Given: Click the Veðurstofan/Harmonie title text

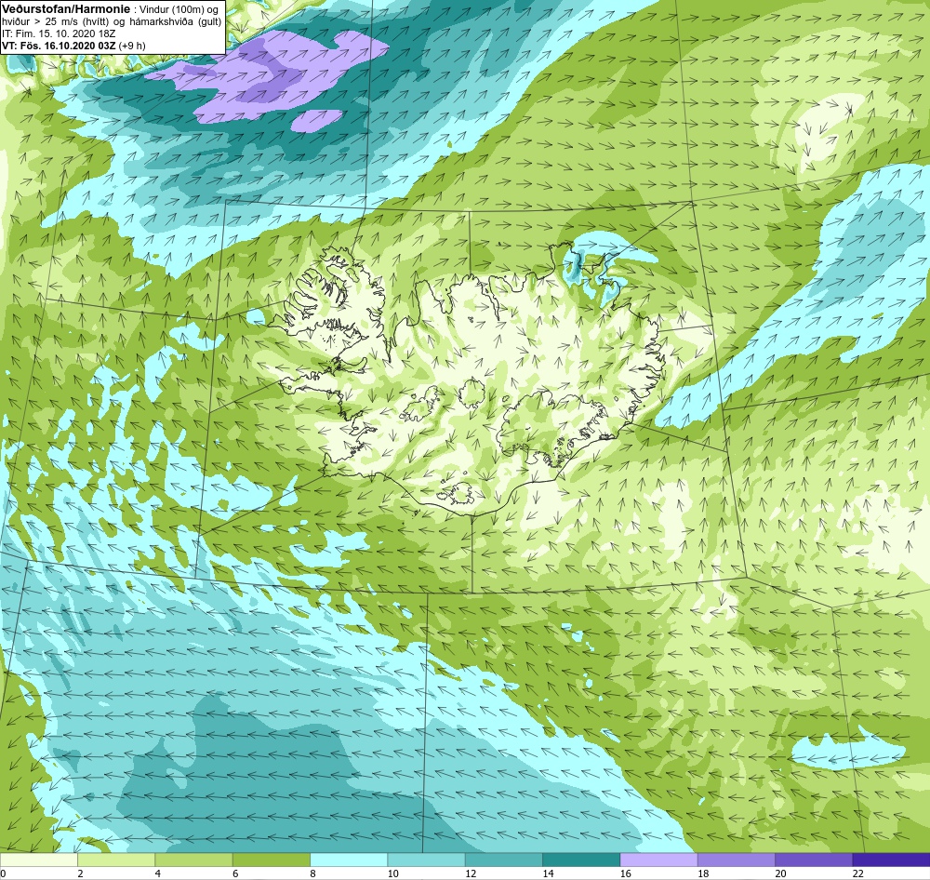Looking at the screenshot, I should (x=65, y=10).
